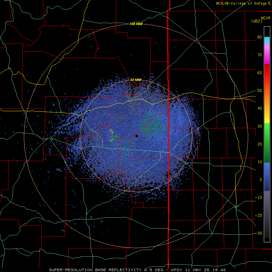This screenshot has height=272, width=272.
Task: Click the Super-Resolution Base Reflectivity caption
Action: [x=95, y=270]
